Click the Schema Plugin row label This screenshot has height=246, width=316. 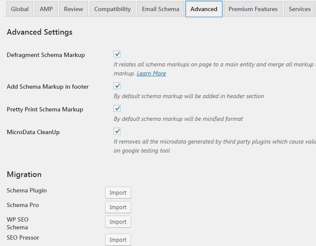27,191
